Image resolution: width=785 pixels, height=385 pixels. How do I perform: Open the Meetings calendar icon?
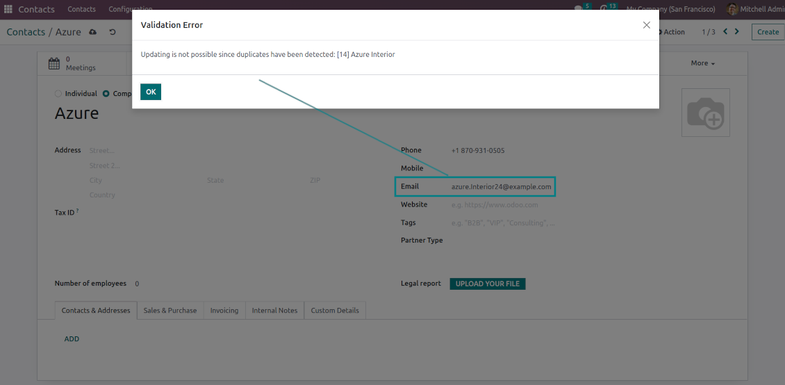pos(54,64)
